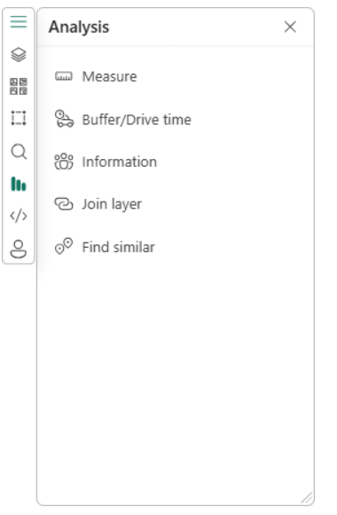
Task: Click the link icon beside Join layer
Action: [x=64, y=203]
